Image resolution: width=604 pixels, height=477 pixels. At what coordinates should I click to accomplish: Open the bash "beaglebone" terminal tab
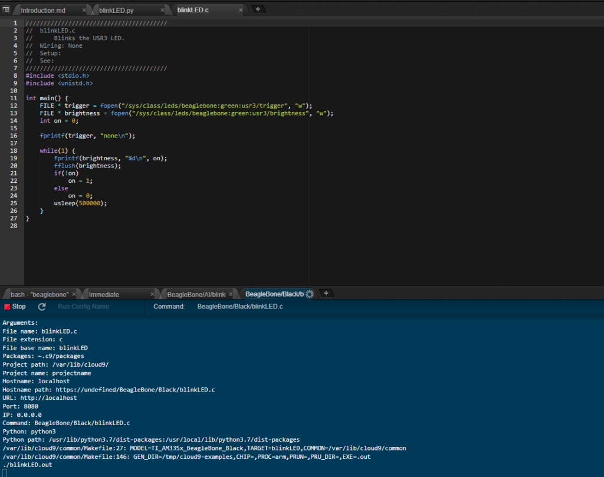pos(39,294)
